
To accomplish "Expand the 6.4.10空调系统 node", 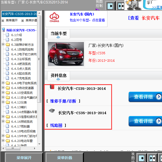I will point(3,92).
